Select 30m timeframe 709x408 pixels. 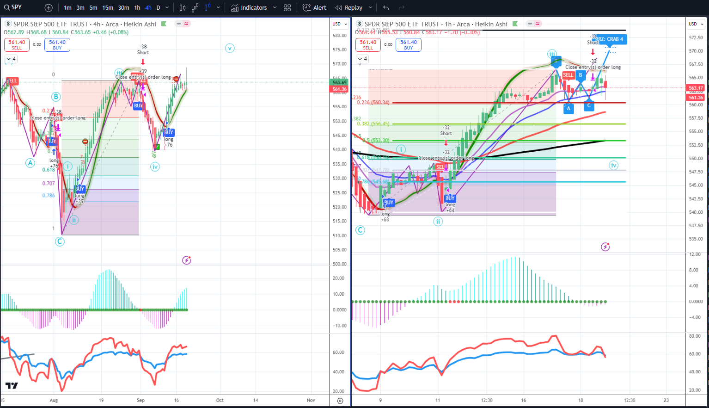(123, 8)
